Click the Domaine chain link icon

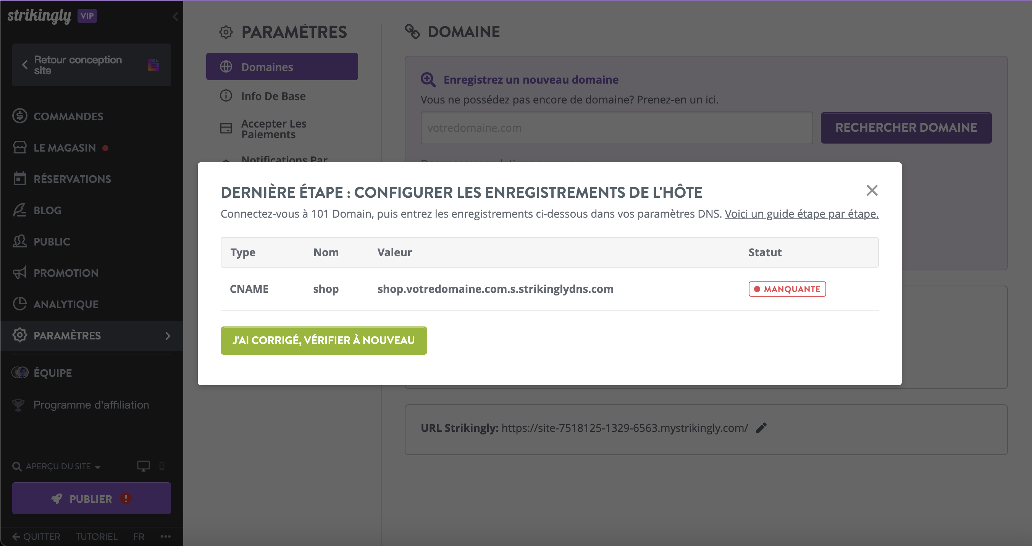point(412,31)
